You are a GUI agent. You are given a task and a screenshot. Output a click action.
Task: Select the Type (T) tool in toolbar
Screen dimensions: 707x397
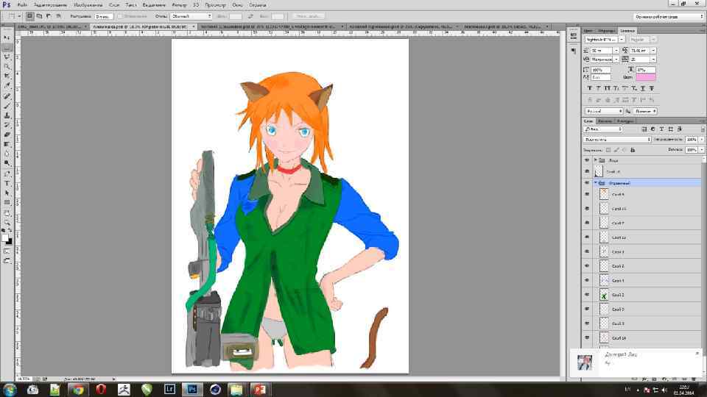7,183
